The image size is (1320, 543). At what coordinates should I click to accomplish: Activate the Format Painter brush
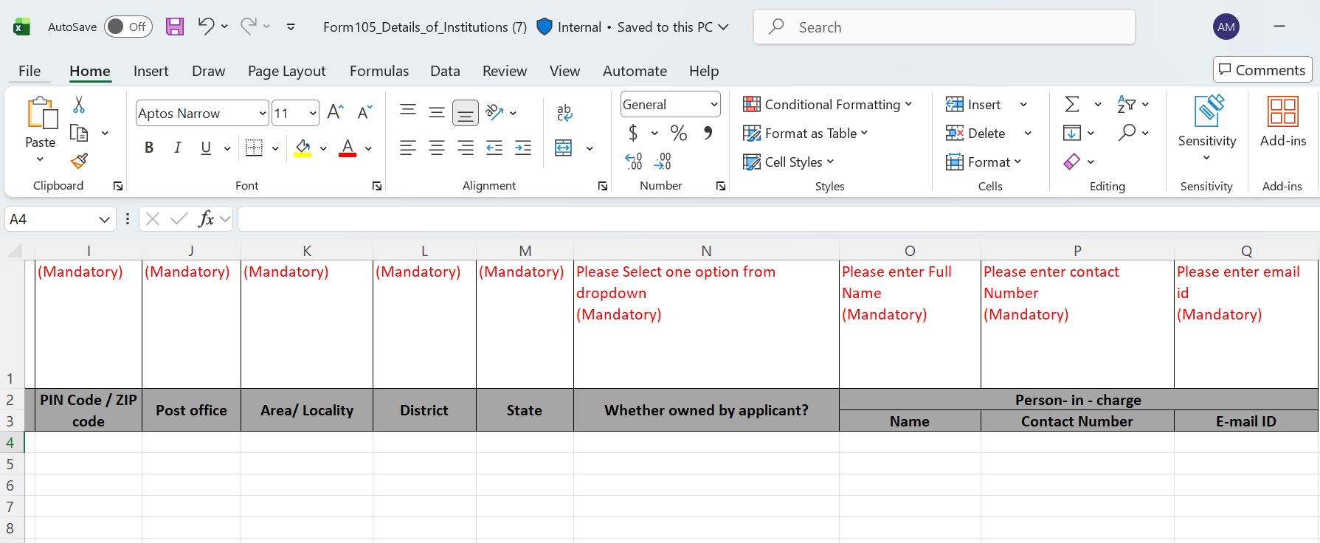[x=79, y=161]
